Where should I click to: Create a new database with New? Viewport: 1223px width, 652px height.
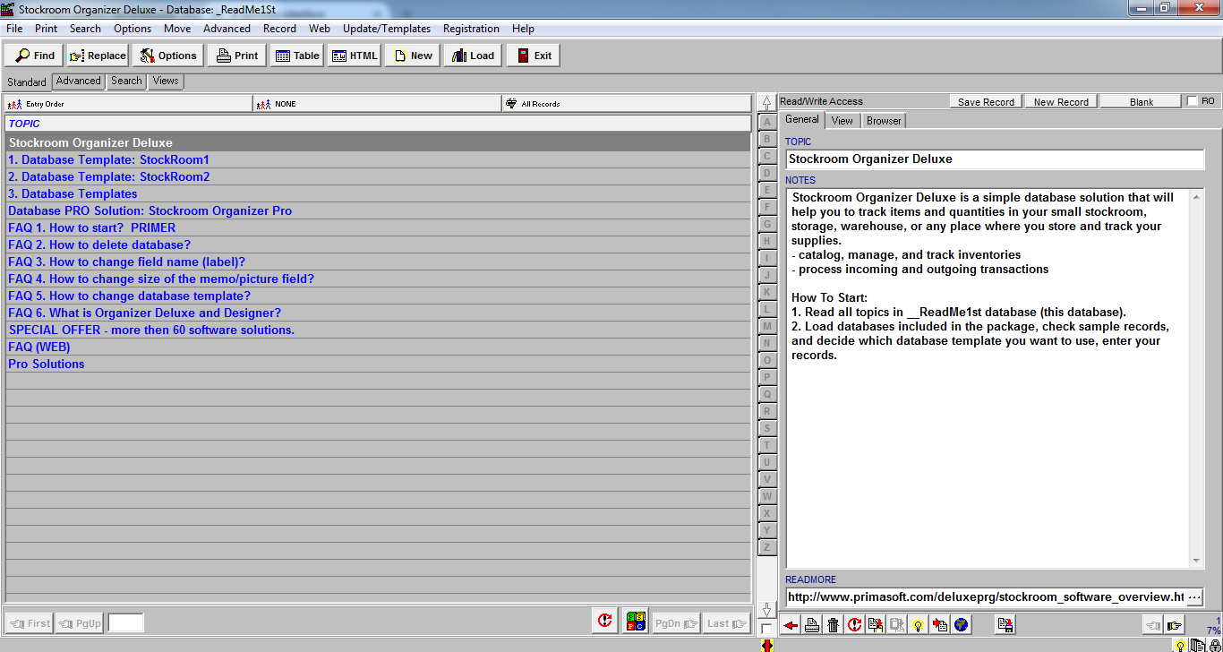[413, 56]
